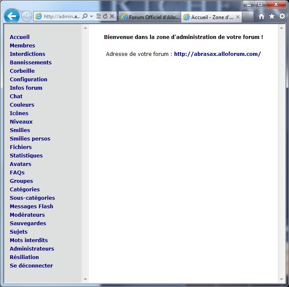Click Se déconnecter to log out
The height and width of the screenshot is (287, 289).
click(31, 265)
